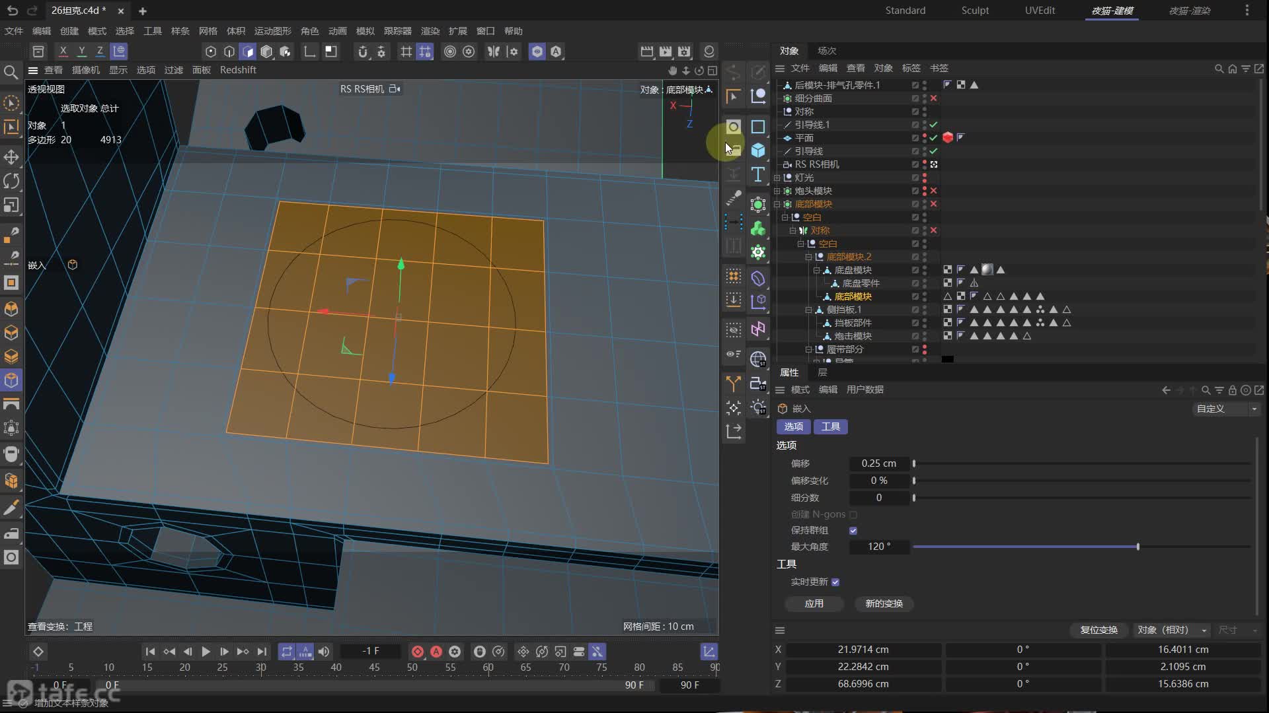Click the world coordinate system icon
This screenshot has width=1269, height=713.
[119, 51]
